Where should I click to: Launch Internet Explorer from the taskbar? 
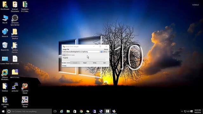coord(62,111)
